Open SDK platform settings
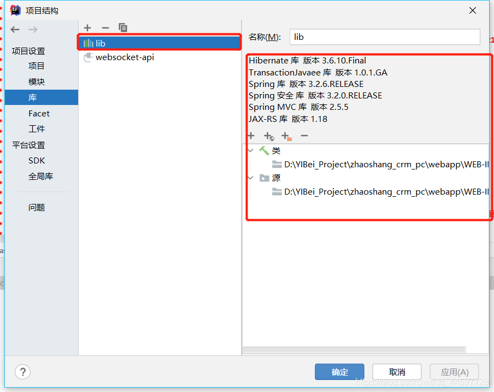Image resolution: width=494 pixels, height=392 pixels. pos(37,161)
